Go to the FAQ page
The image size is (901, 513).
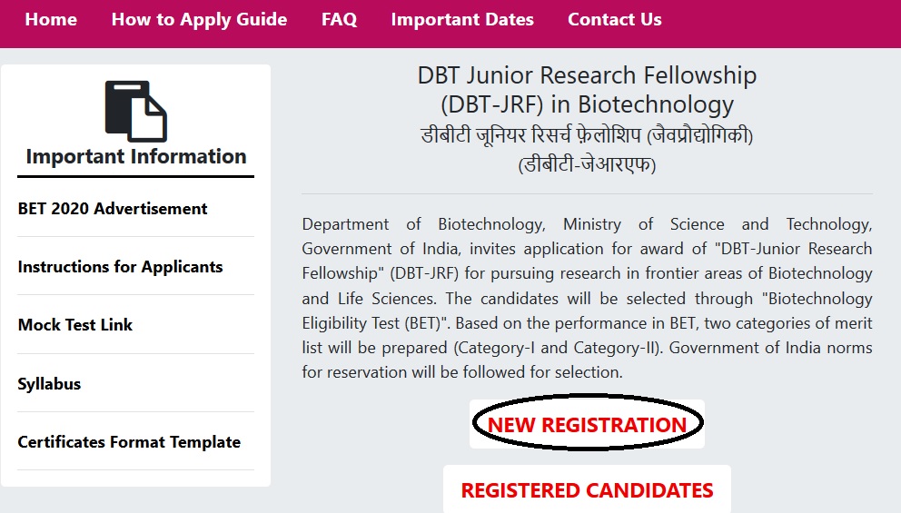point(339,20)
